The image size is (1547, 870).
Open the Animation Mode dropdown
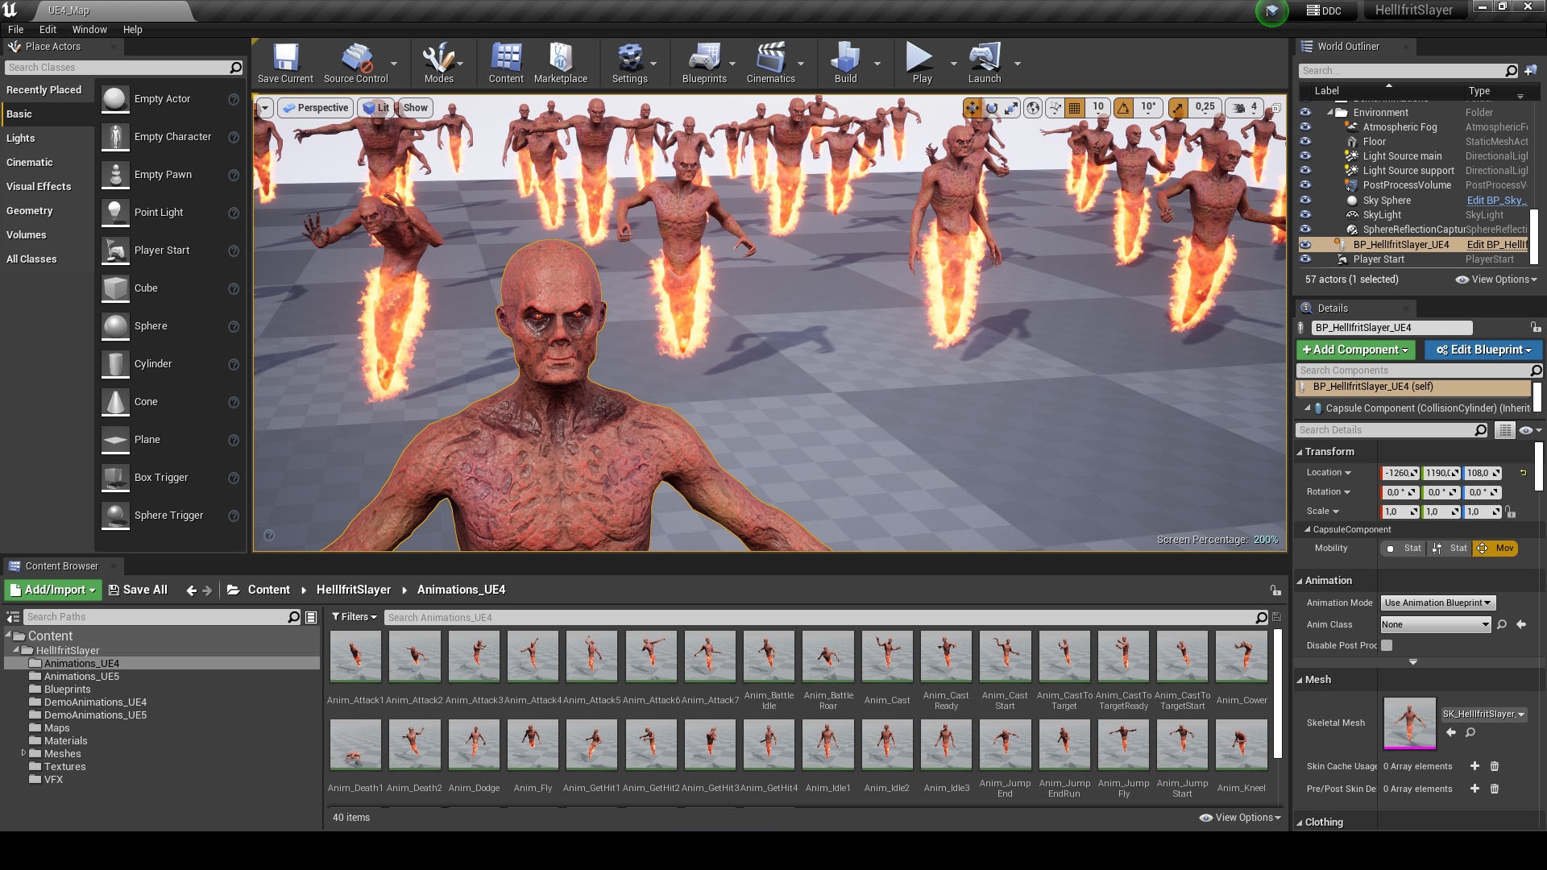pos(1437,602)
